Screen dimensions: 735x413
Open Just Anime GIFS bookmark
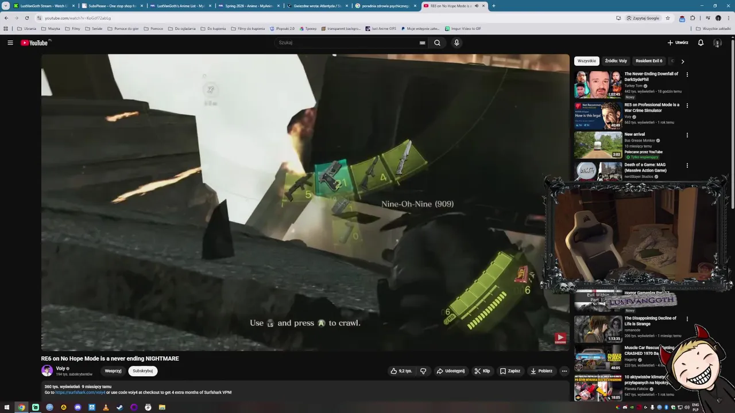coord(381,28)
